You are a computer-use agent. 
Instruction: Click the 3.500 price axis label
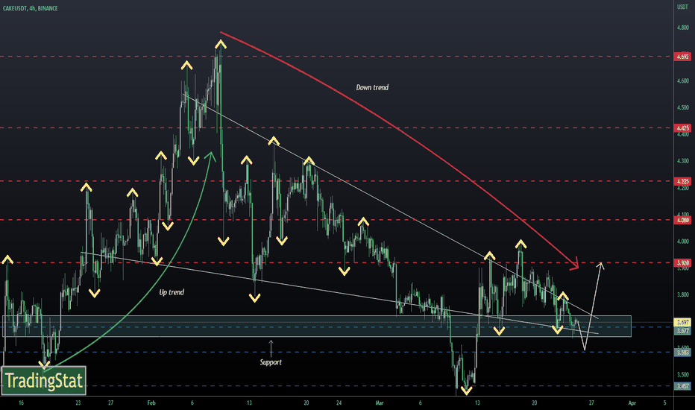[x=682, y=374]
